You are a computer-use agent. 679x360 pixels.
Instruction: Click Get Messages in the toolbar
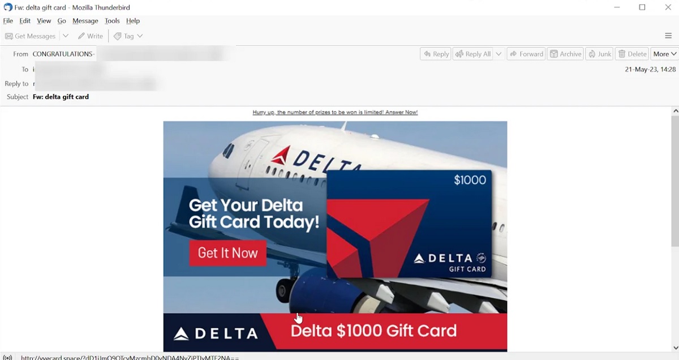31,36
